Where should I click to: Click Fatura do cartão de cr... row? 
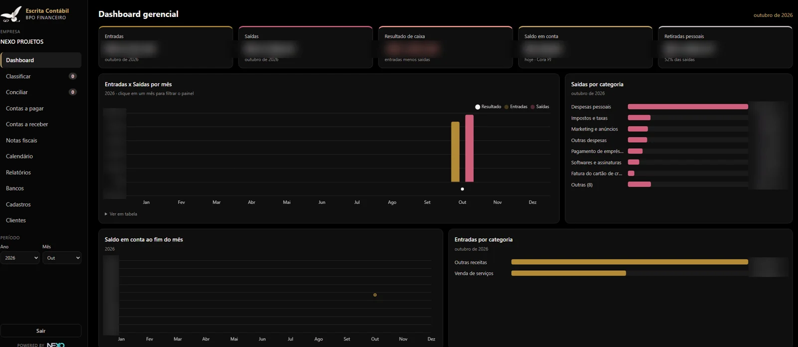[x=679, y=173]
